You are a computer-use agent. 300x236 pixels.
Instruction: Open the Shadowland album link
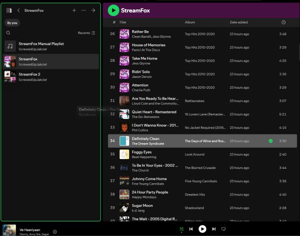[x=194, y=208]
